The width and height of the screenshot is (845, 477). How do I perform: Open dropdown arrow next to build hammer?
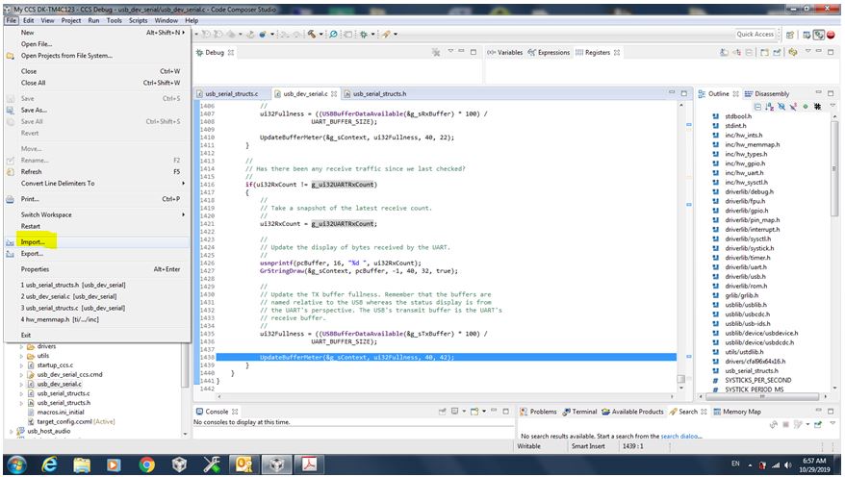click(x=320, y=35)
